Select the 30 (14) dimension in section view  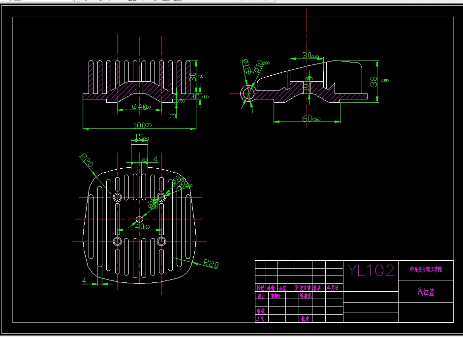(310, 55)
